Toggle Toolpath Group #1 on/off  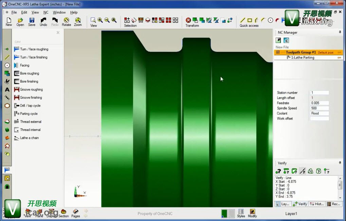pyautogui.click(x=339, y=53)
